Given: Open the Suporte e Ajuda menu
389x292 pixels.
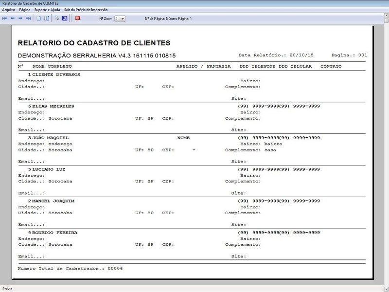Looking at the screenshot, I should pos(47,9).
